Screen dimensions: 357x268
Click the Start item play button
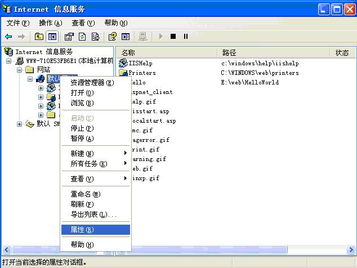click(x=160, y=37)
